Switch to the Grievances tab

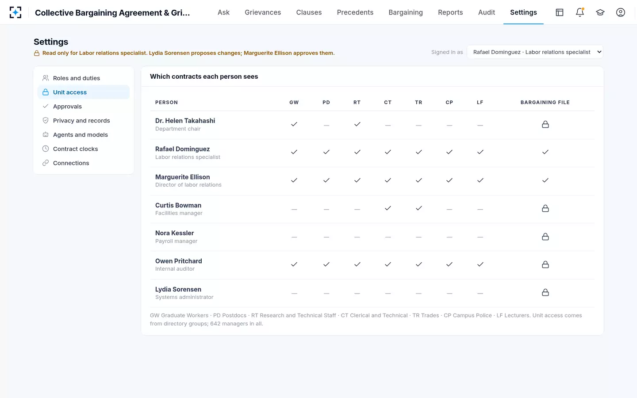(x=263, y=12)
